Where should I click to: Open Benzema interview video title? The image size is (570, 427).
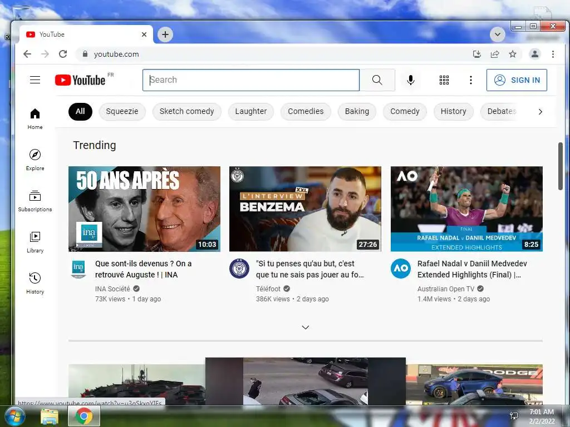click(309, 269)
